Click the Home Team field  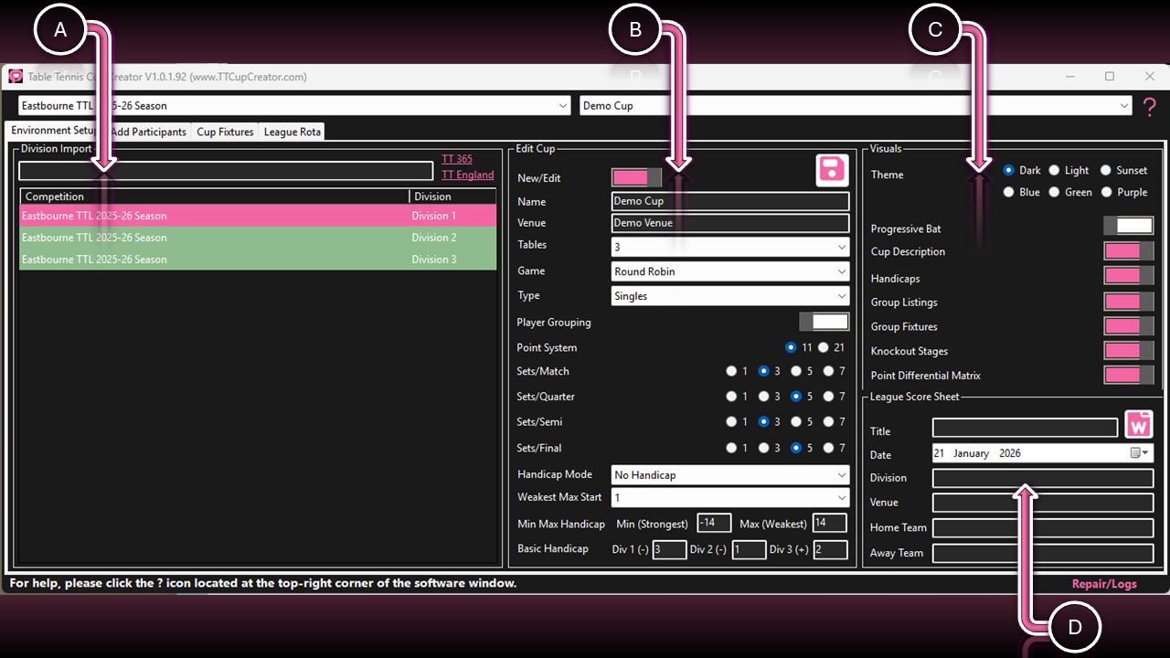[x=1043, y=528]
